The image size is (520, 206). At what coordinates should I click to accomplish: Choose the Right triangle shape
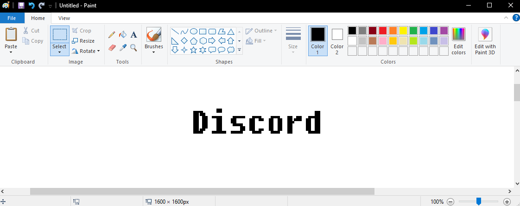tap(175, 41)
